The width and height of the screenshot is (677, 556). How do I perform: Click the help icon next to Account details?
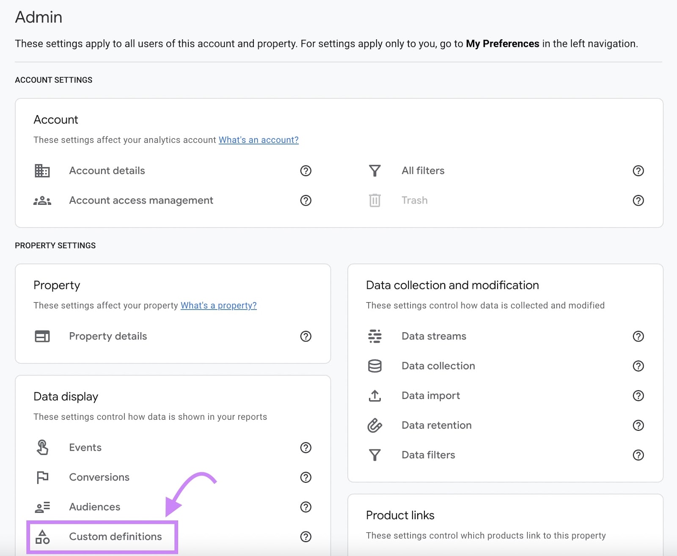pyautogui.click(x=305, y=171)
